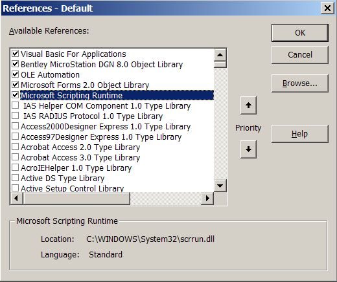
Task: Select Bentley MicroStation DGN 8.0 Object Library
Action: (102, 64)
